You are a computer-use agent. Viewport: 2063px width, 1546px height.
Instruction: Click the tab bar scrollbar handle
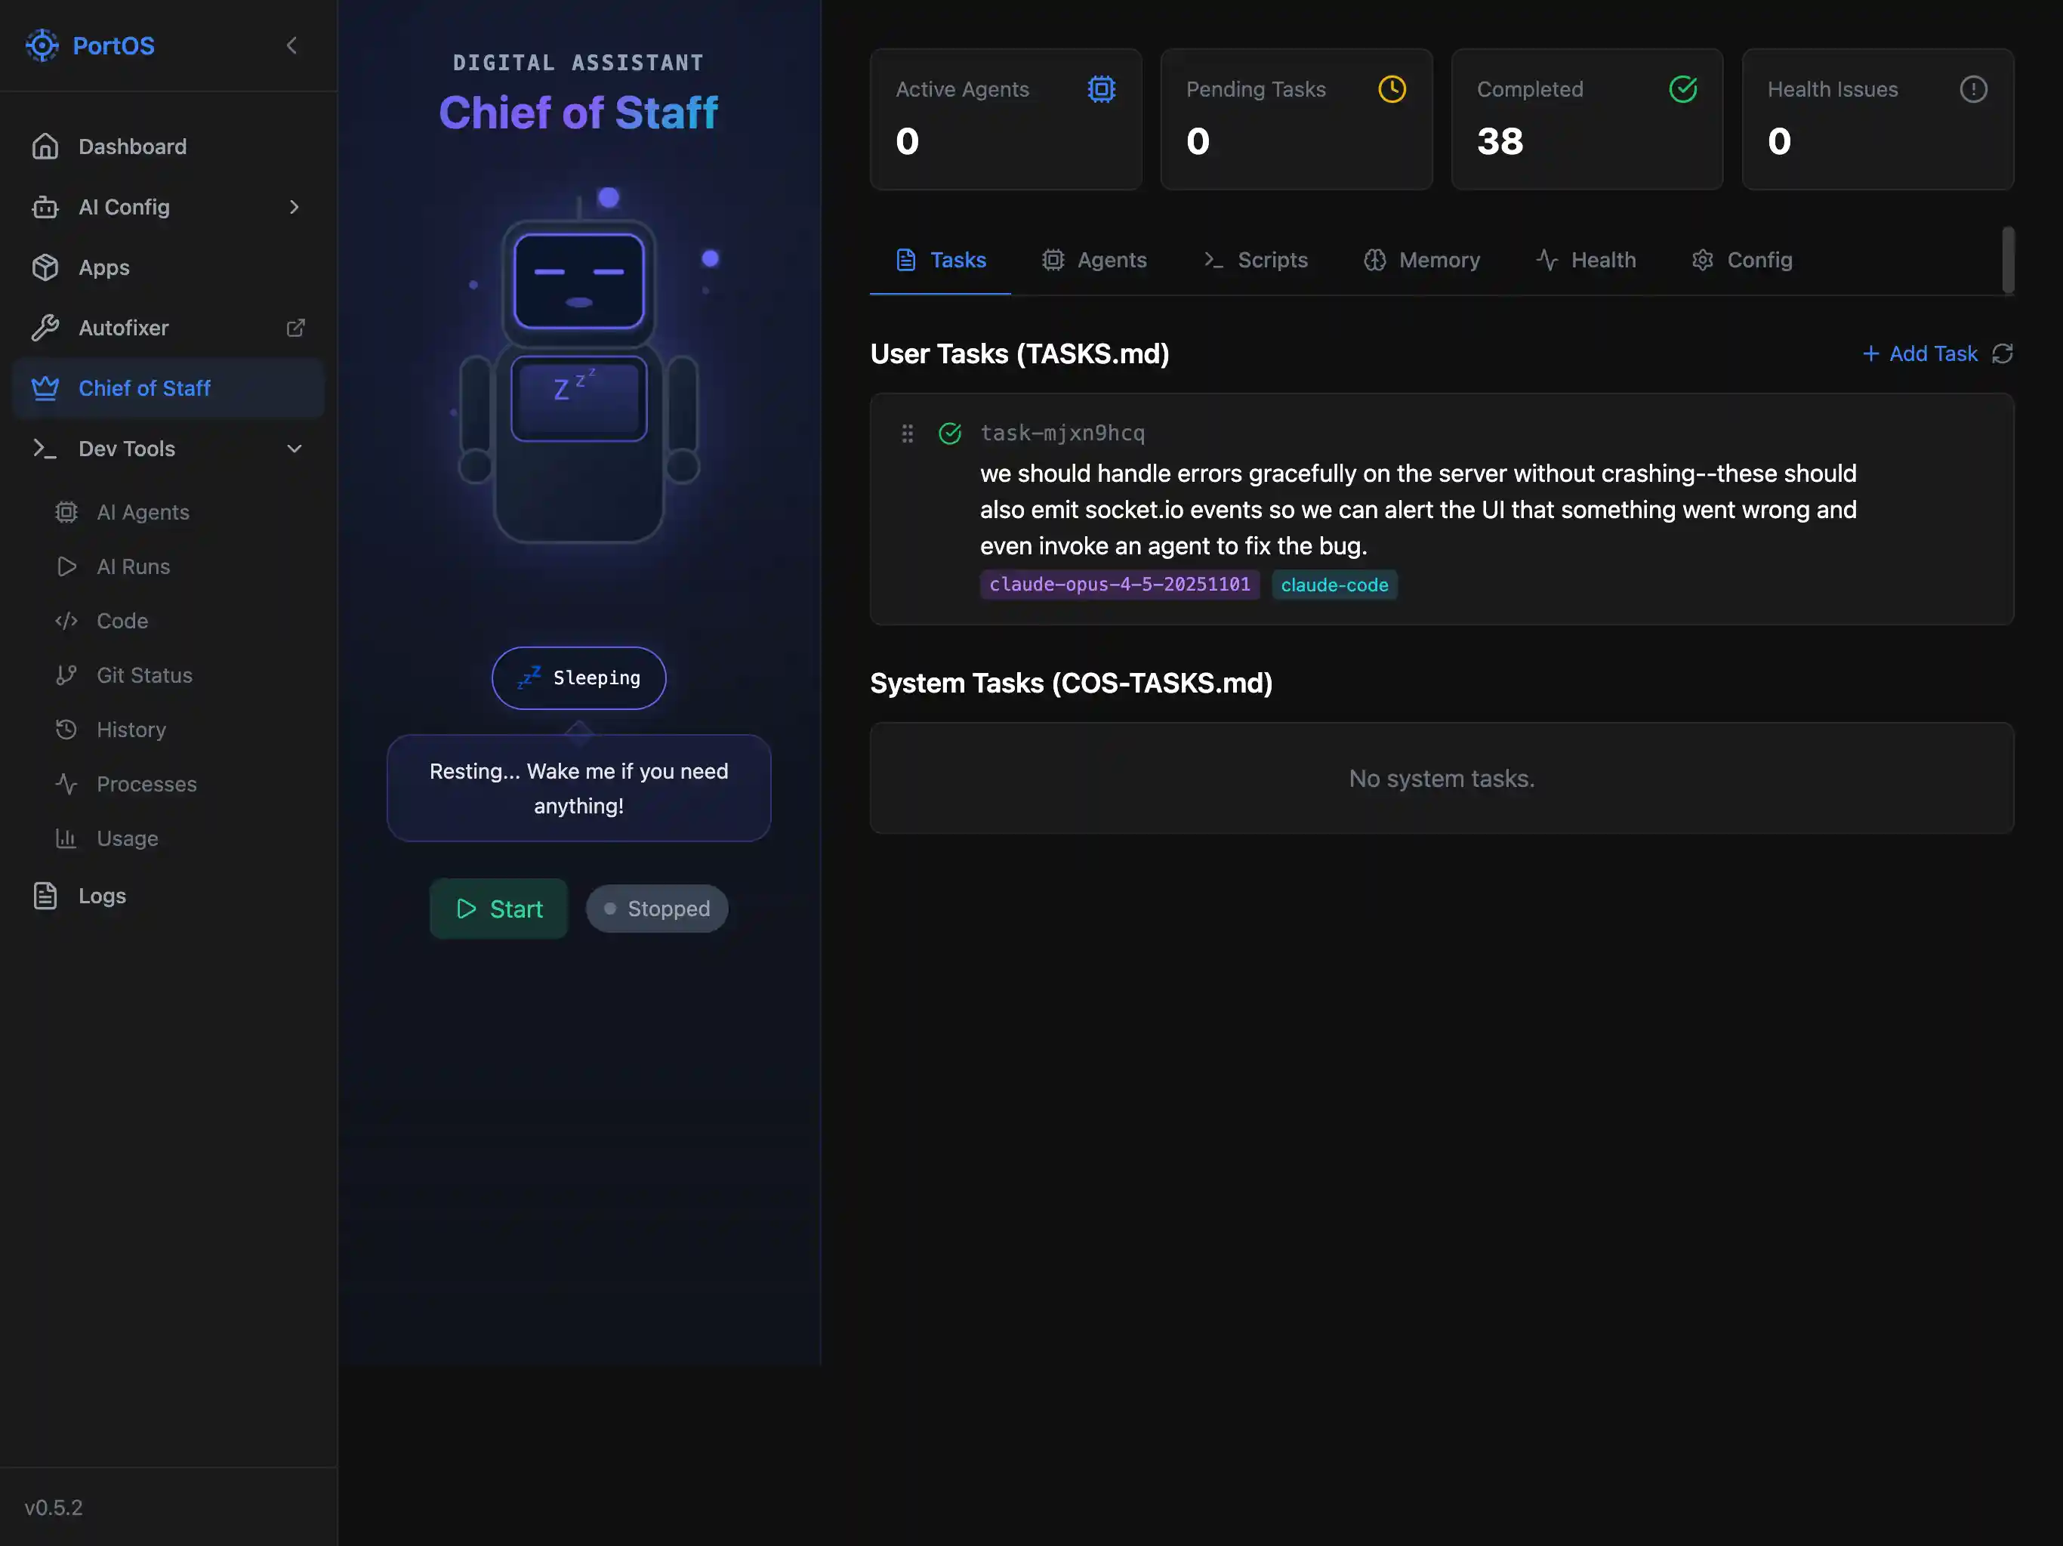point(2007,259)
